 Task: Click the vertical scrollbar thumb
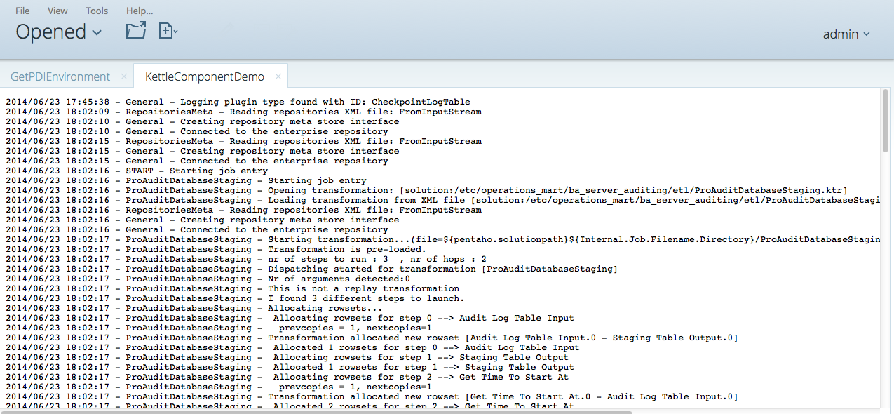tap(886, 121)
